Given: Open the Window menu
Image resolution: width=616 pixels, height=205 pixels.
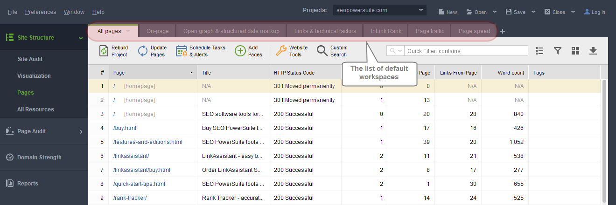Looking at the screenshot, I should 74,12.
